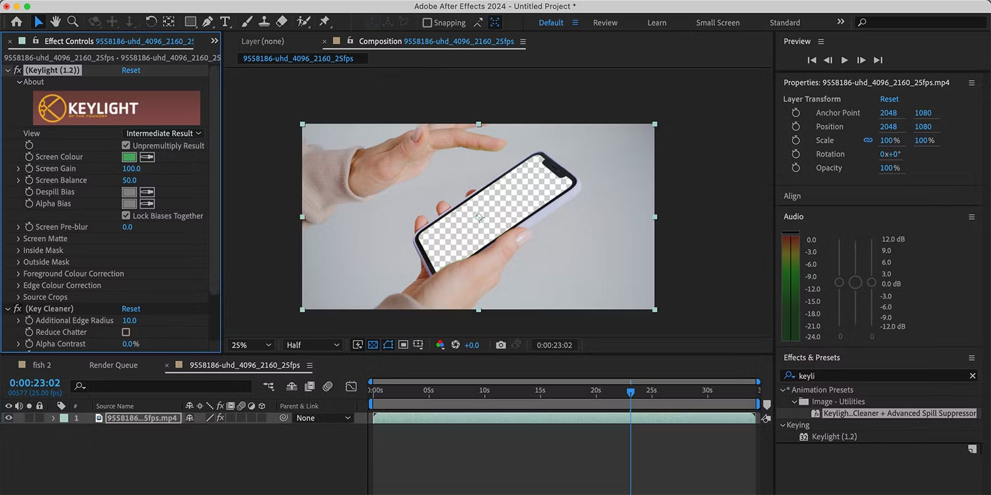Enable Reduce Chatter in Key Cleaner

tap(126, 332)
